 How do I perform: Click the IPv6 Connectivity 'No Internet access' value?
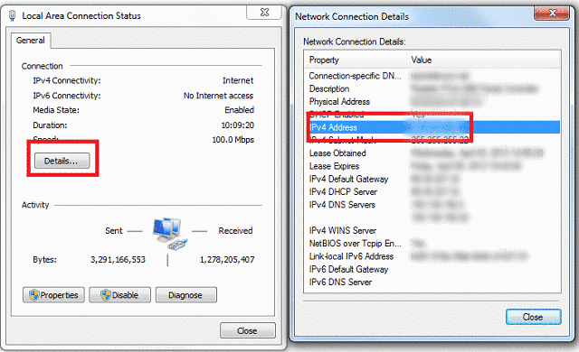tap(218, 96)
